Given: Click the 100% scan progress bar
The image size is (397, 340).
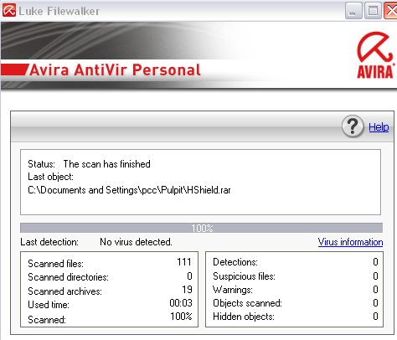Looking at the screenshot, I should [201, 228].
